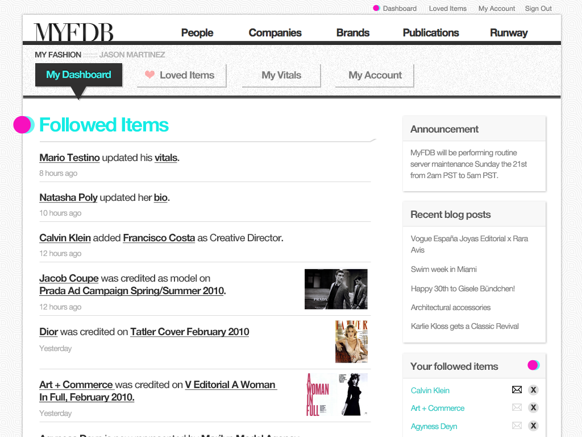
Task: Unfollow Art + Commerce with X button
Action: (x=533, y=407)
